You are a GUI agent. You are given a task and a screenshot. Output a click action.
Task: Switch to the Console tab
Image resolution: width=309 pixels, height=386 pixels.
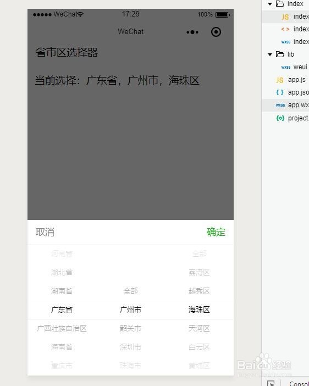click(x=299, y=383)
